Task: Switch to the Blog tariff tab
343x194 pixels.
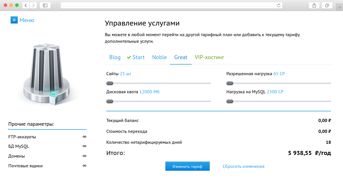Action: coord(115,57)
